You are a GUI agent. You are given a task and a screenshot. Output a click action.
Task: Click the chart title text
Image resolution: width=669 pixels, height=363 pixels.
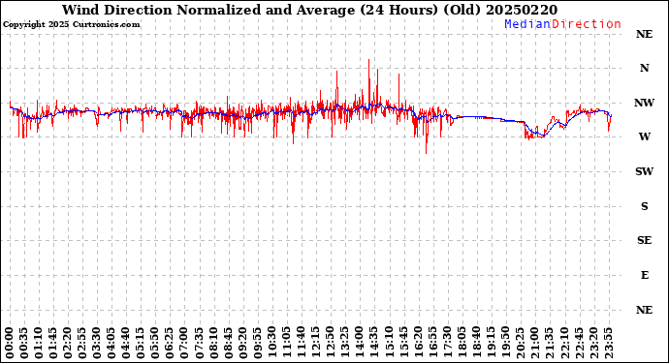click(309, 10)
